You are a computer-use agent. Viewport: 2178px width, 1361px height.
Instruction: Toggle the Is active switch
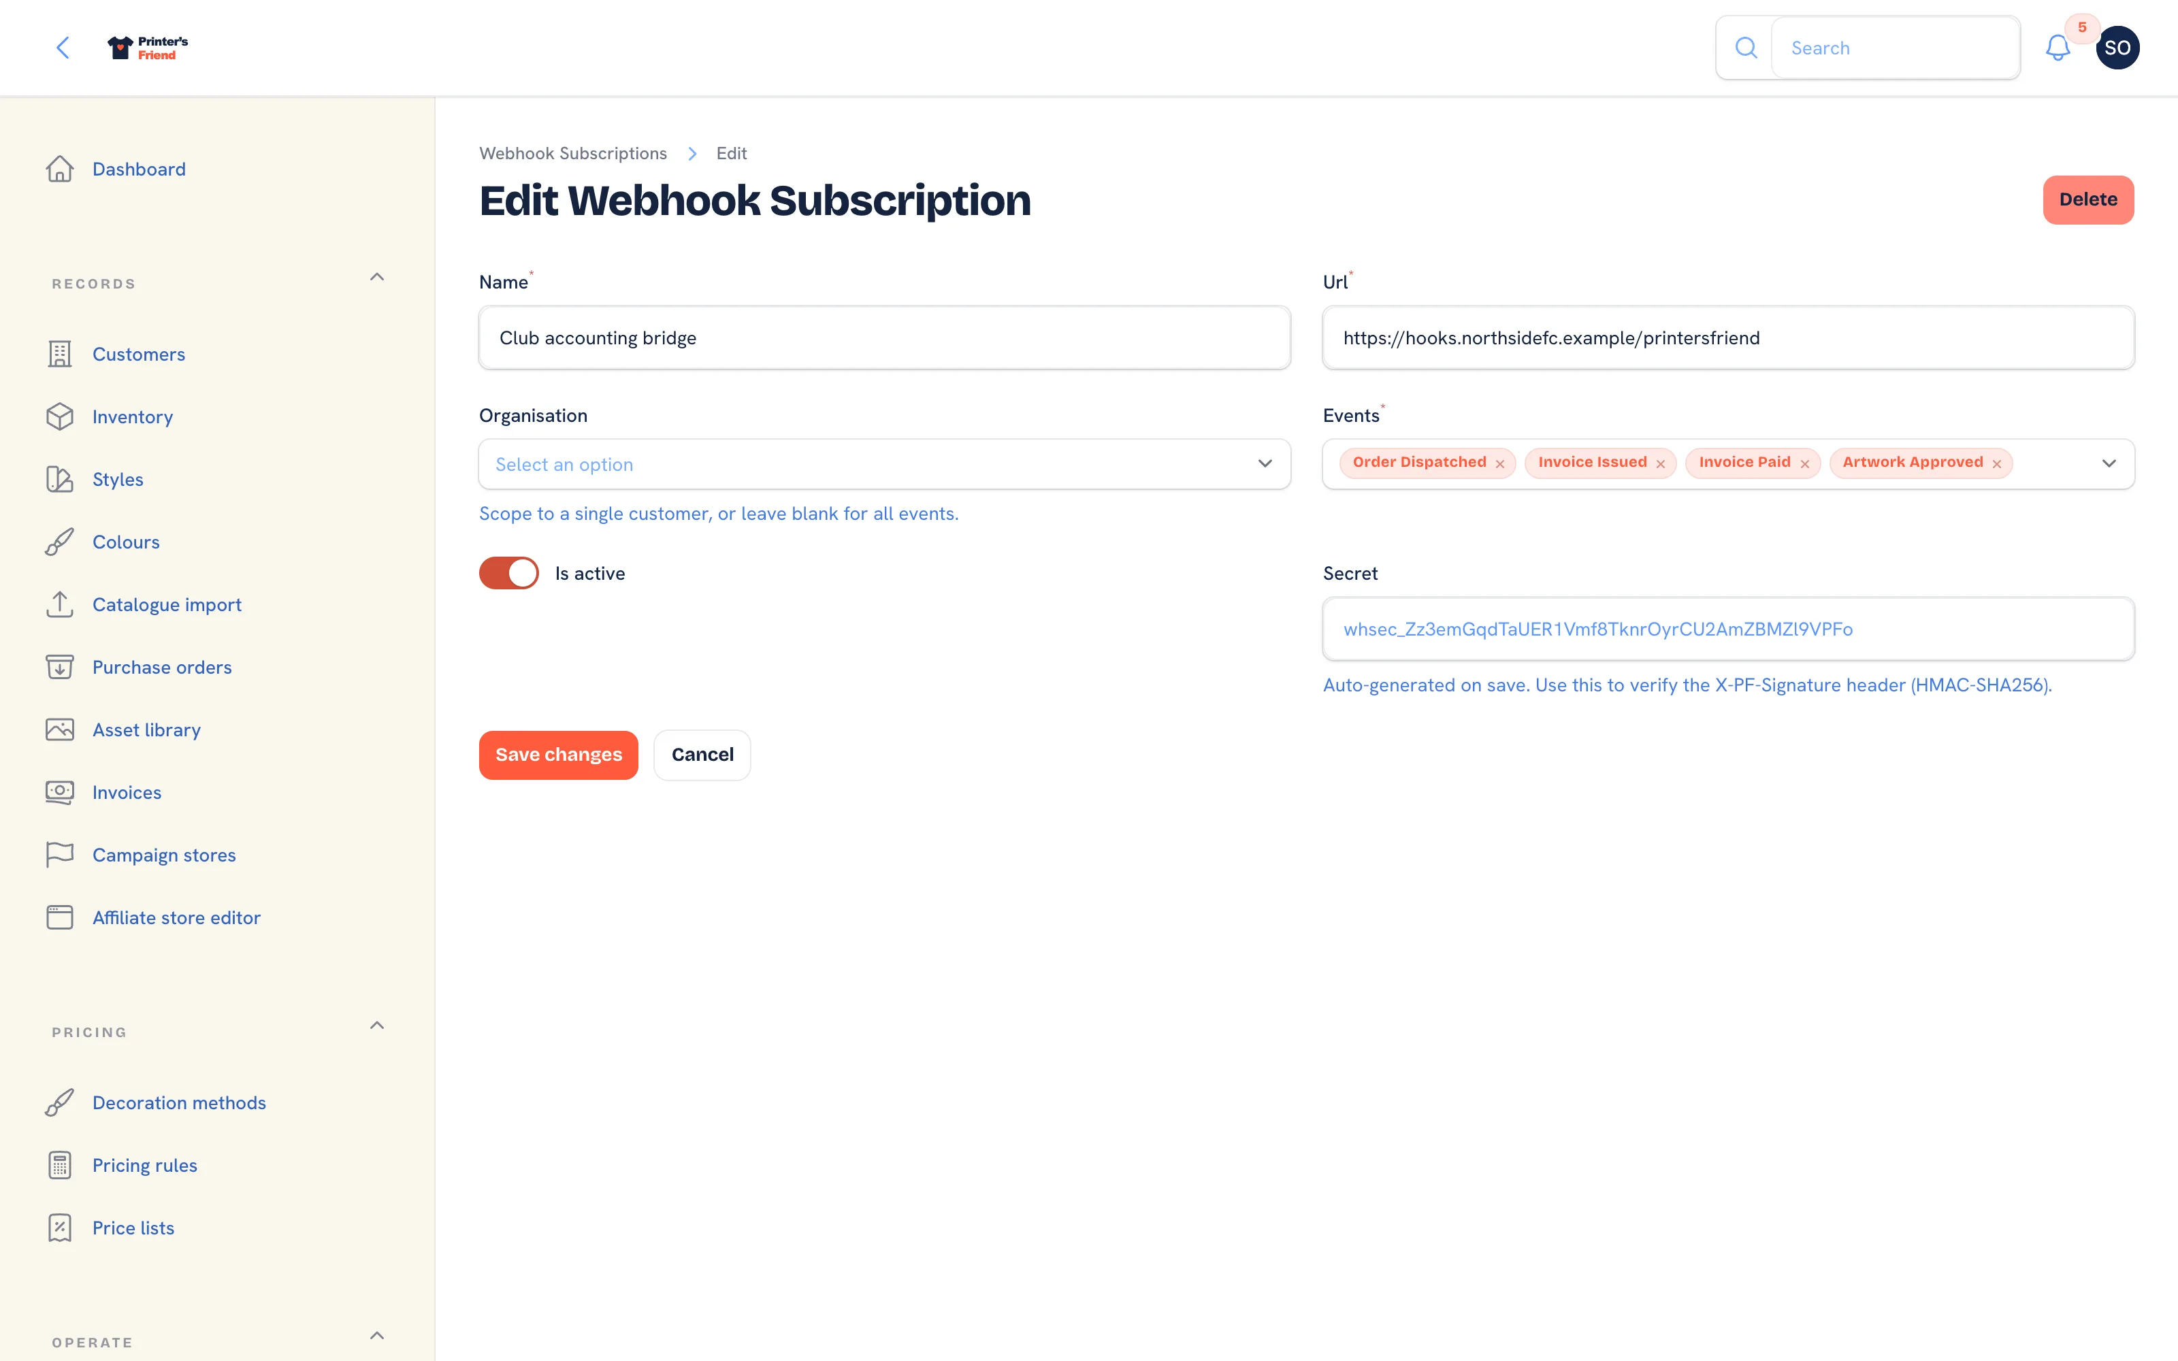(x=508, y=574)
